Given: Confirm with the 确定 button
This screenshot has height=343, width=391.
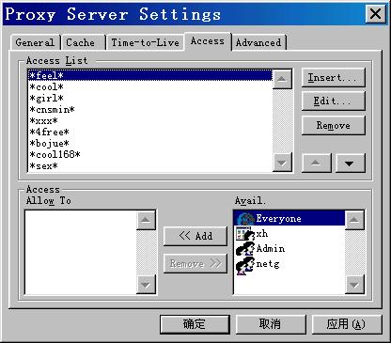Looking at the screenshot, I should [195, 324].
